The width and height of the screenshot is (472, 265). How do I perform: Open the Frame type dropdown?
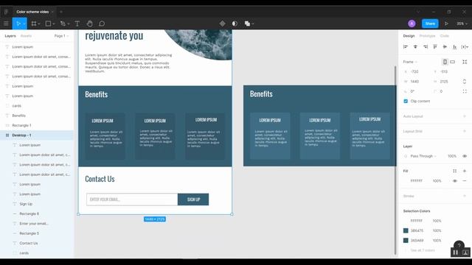410,62
